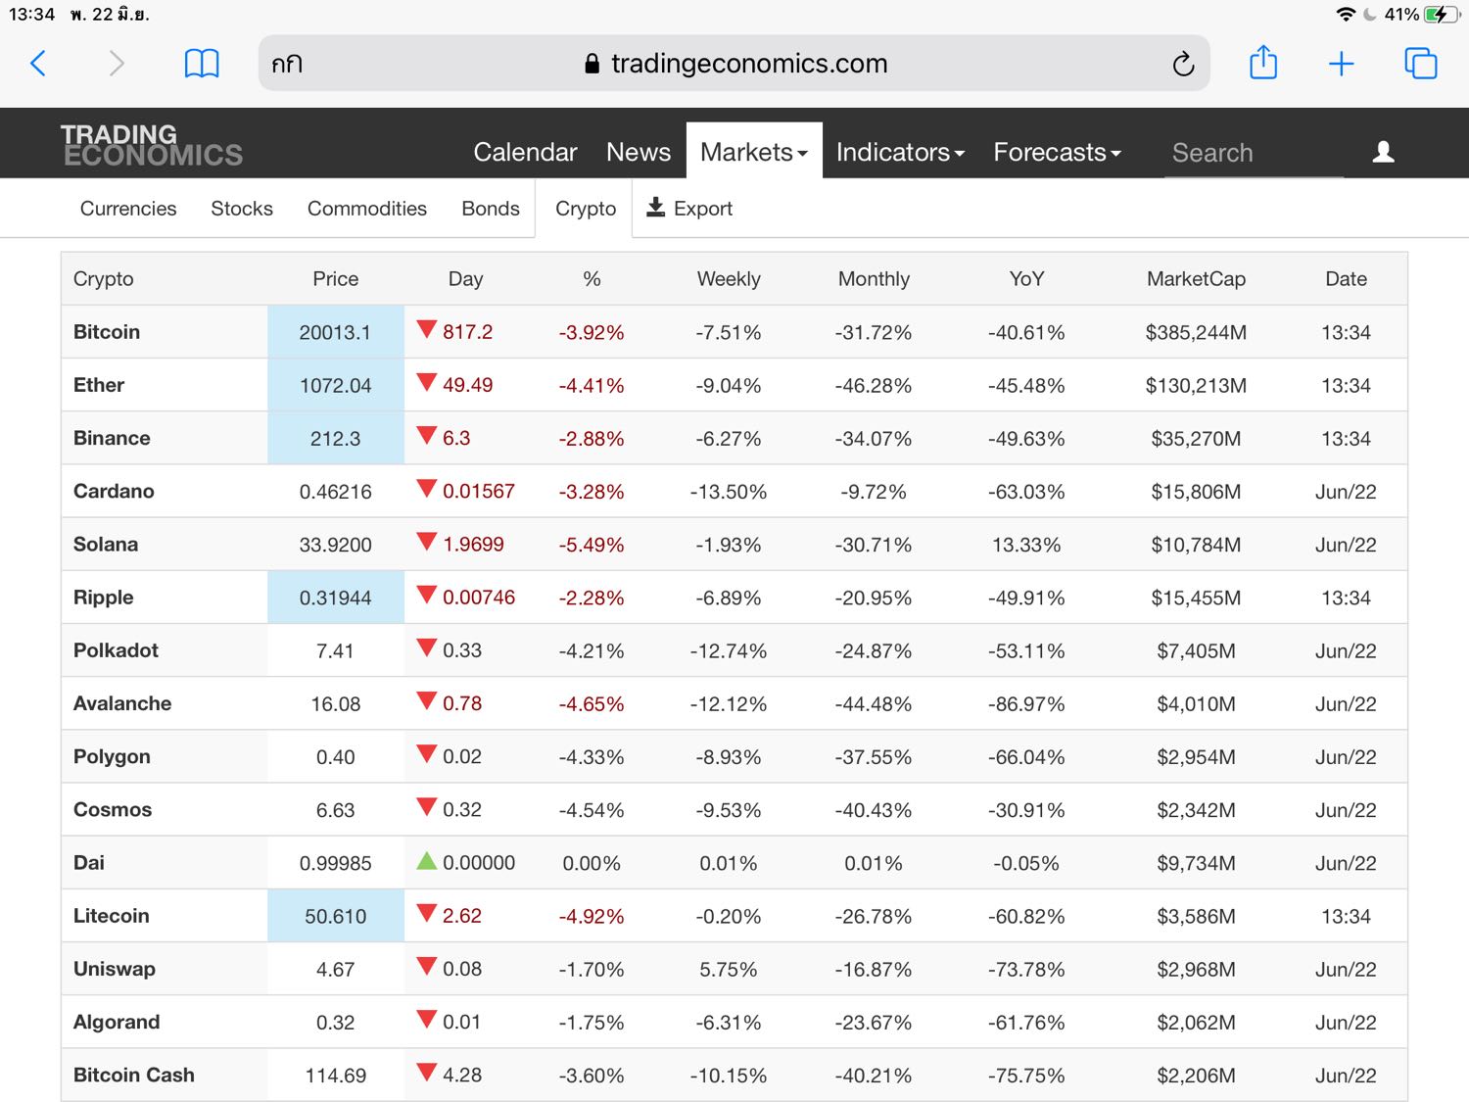Click the Date column header
This screenshot has width=1469, height=1102.
point(1346,279)
